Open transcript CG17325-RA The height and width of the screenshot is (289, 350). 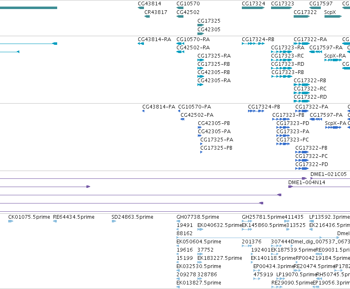[214, 56]
